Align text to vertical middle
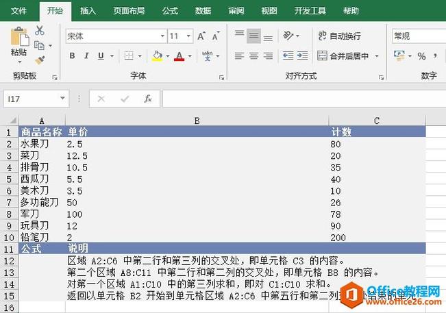 point(253,36)
